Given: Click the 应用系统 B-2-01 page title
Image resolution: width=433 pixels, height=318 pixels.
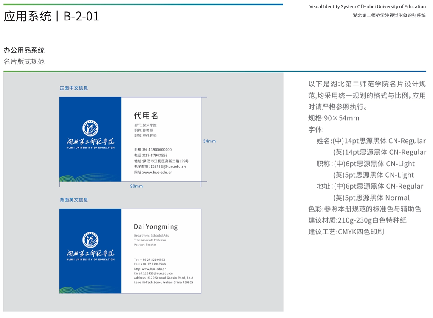Looking at the screenshot, I should tap(51, 16).
